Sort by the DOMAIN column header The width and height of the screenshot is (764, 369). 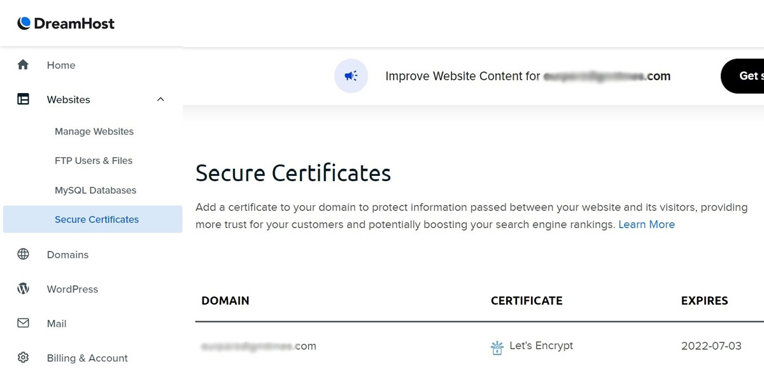[x=225, y=301]
